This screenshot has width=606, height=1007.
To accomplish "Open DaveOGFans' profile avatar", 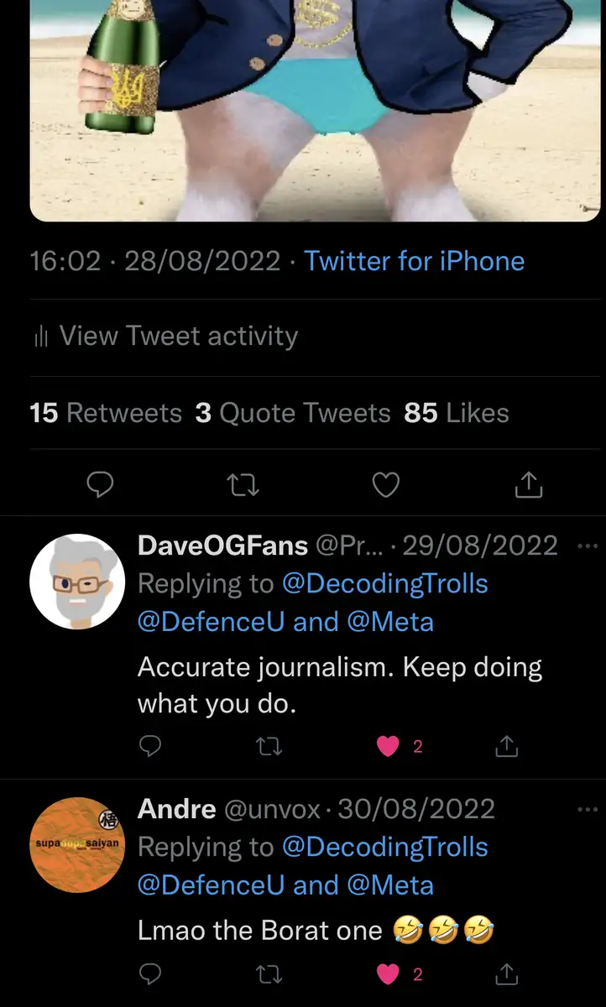I will 77,582.
